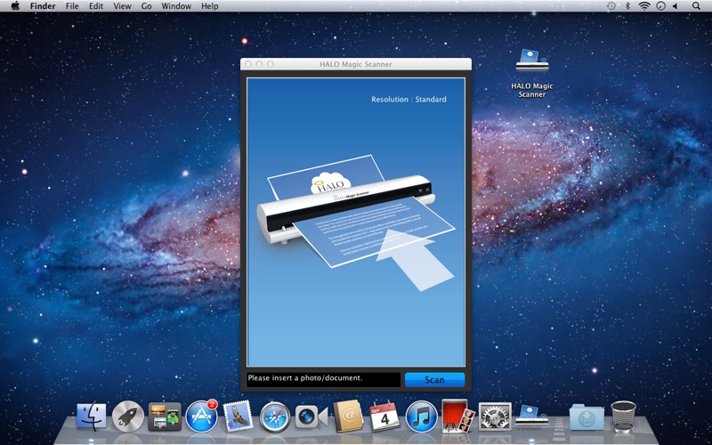The image size is (712, 445).
Task: Open the File menu
Action: point(71,6)
